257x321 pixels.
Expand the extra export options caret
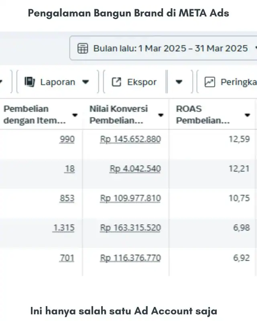pos(179,81)
